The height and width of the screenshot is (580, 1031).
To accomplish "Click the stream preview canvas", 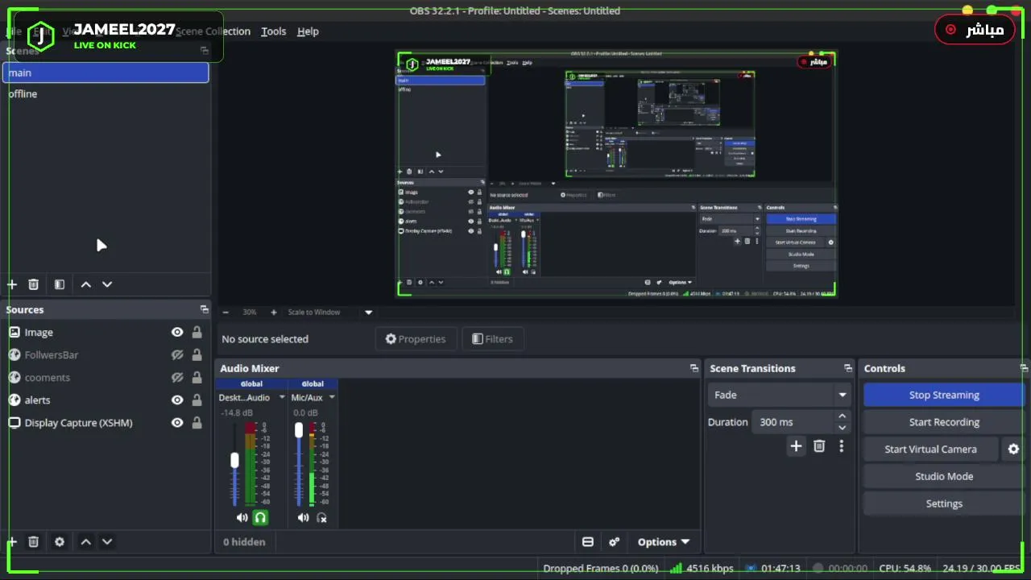I will 617,174.
